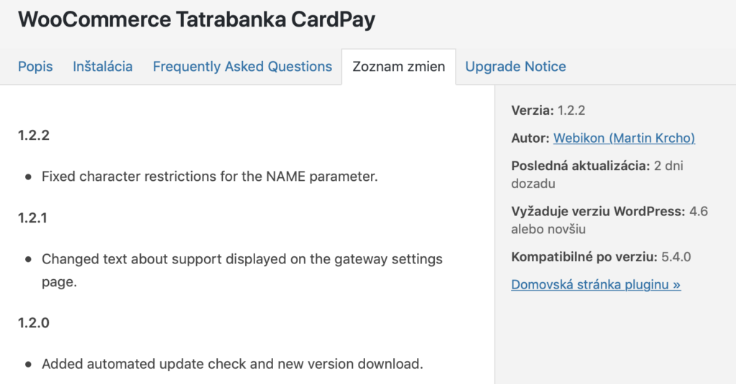Go to the Upgrade Notice tab

click(515, 67)
